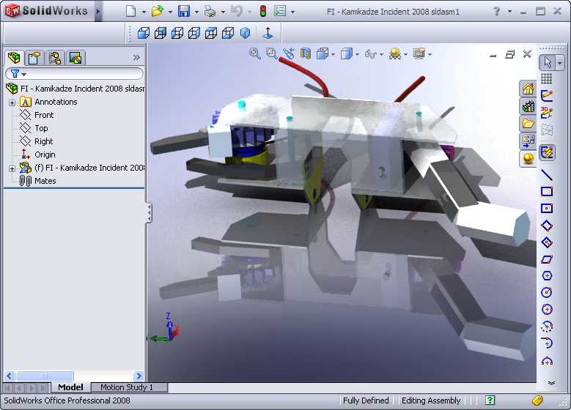This screenshot has height=410, width=571.
Task: Select the Circle sketch tool
Action: pyautogui.click(x=547, y=293)
